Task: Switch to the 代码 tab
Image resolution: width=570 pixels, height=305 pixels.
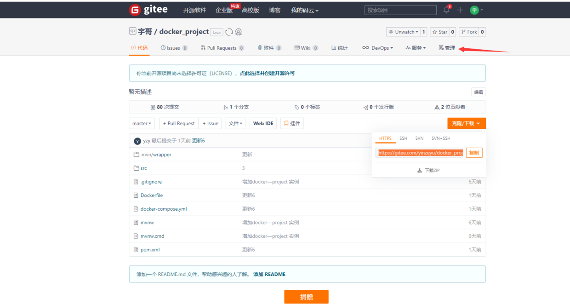Action: point(139,48)
